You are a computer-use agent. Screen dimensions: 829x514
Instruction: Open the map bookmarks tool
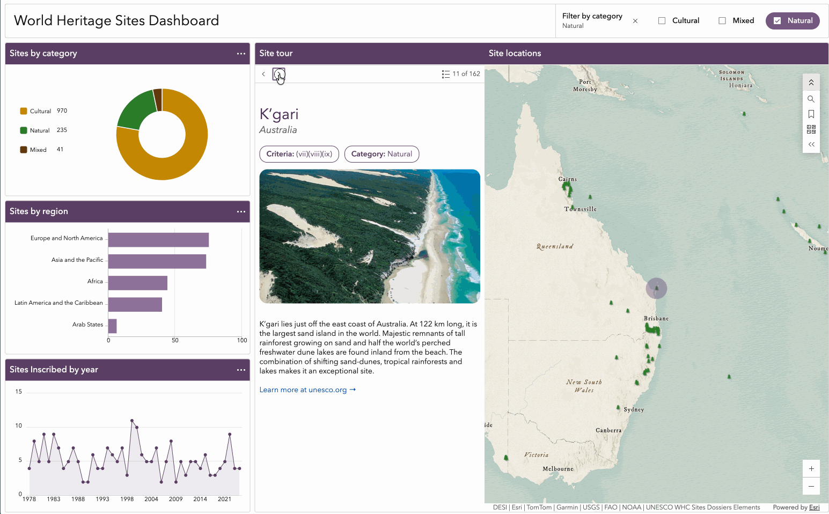[811, 114]
